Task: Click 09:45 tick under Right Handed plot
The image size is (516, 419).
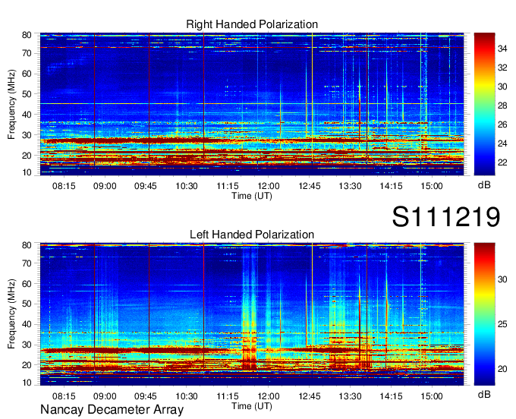Action: pos(146,186)
